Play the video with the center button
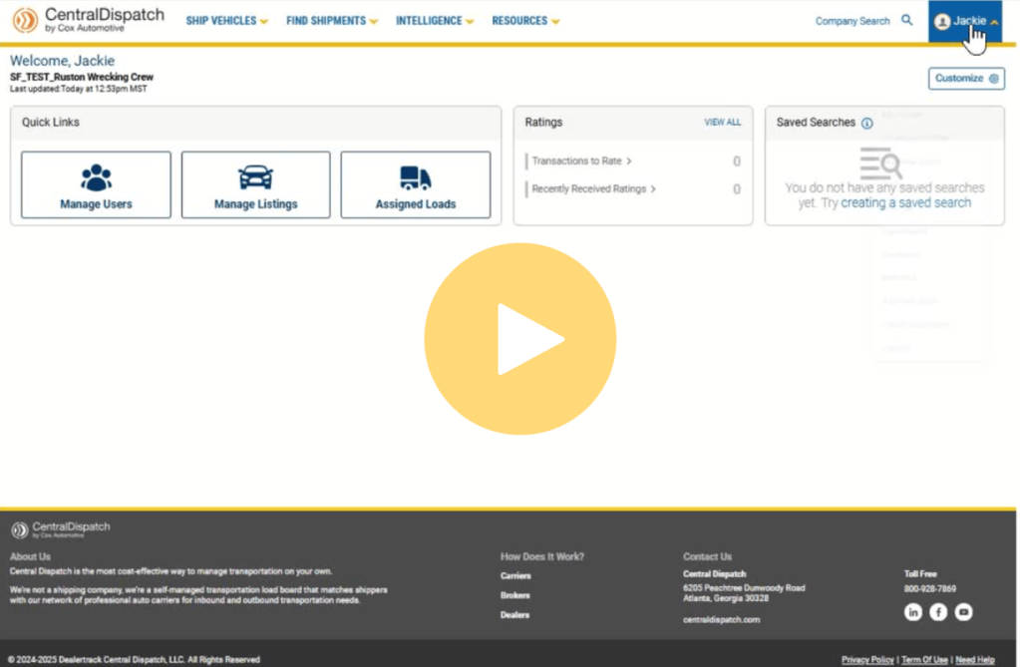 pos(519,338)
